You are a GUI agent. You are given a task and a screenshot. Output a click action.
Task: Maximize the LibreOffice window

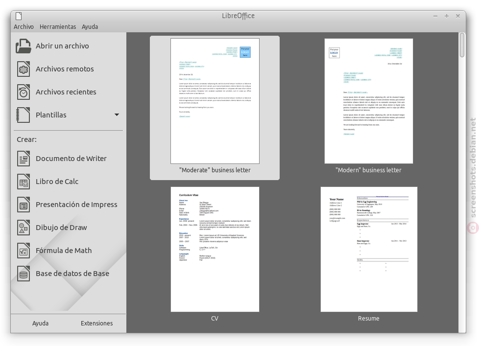[447, 16]
